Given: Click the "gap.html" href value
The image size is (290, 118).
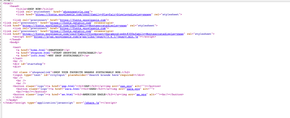Looking at the screenshot, I should [68, 86].
